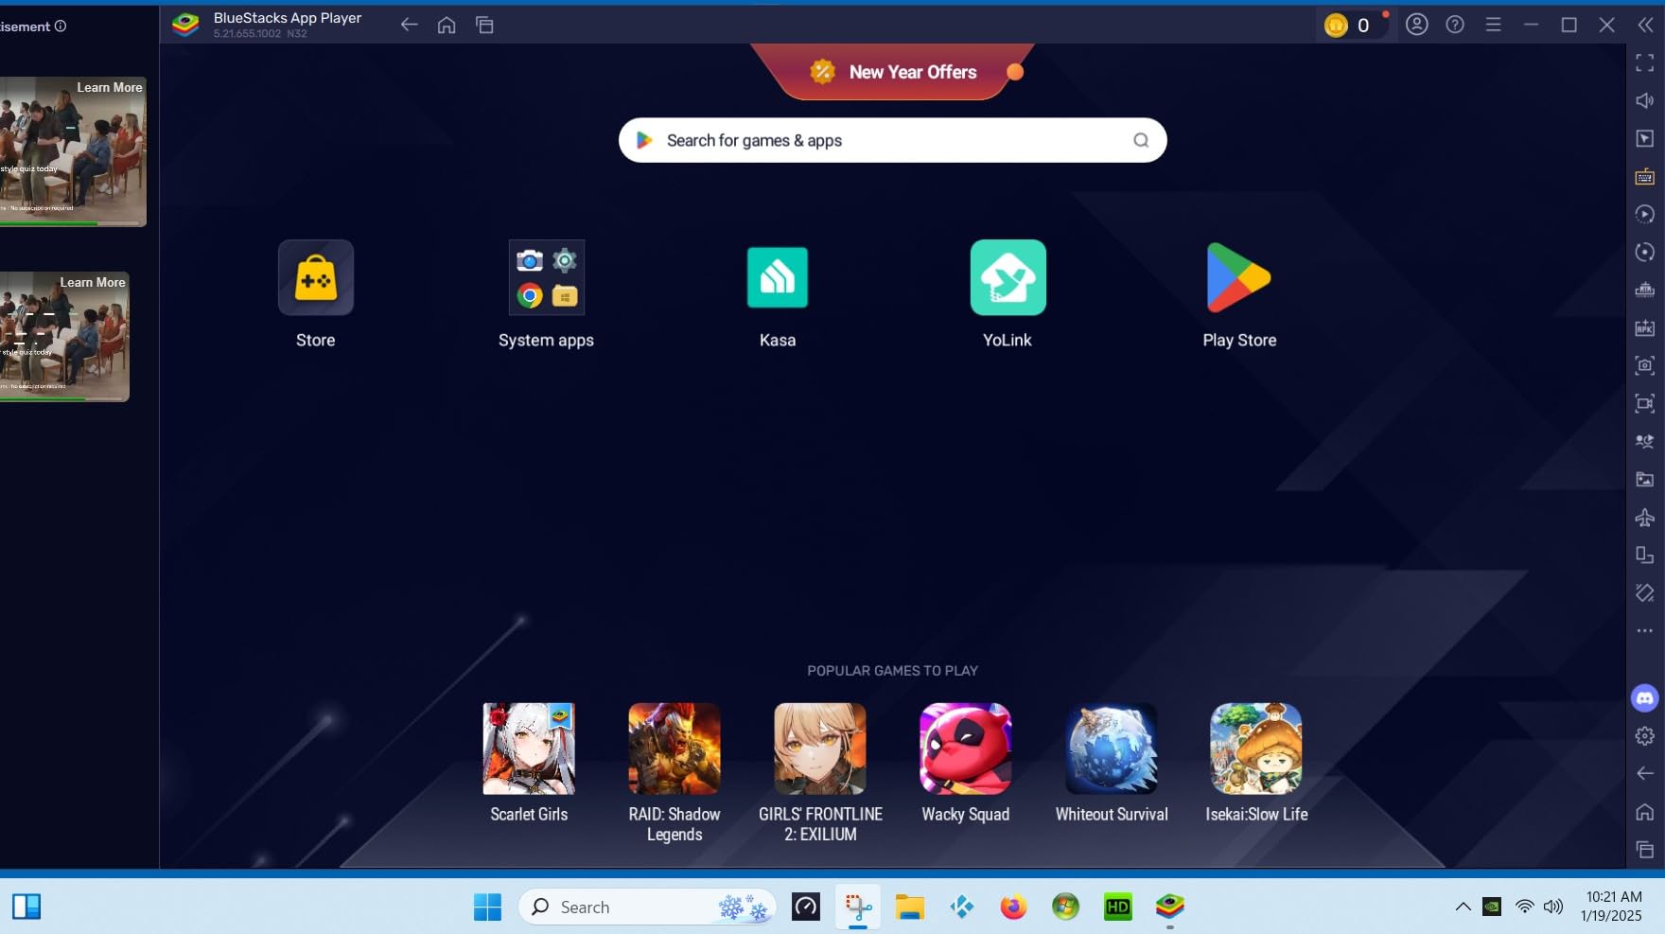The image size is (1665, 934).
Task: Open the macro recorder sidebar icon
Action: click(1645, 214)
